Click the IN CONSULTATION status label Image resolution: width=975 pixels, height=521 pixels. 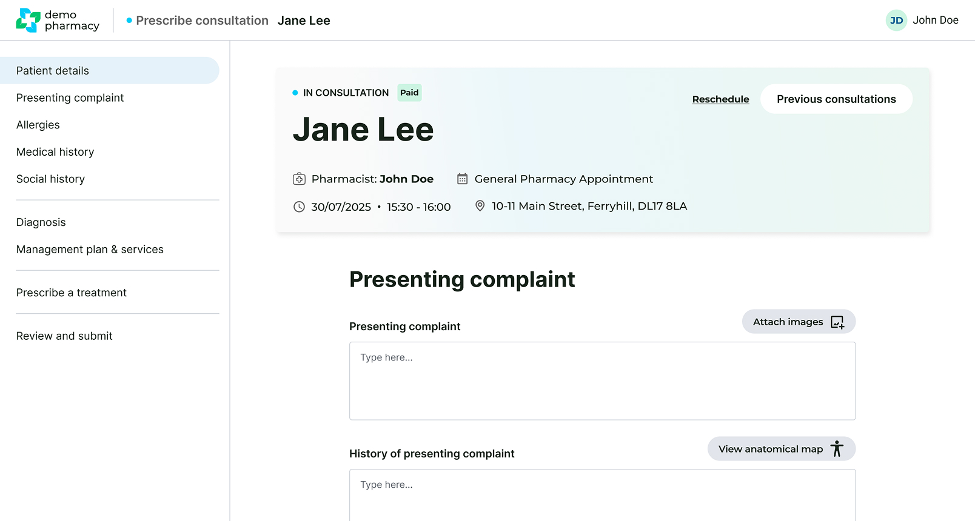tap(346, 93)
